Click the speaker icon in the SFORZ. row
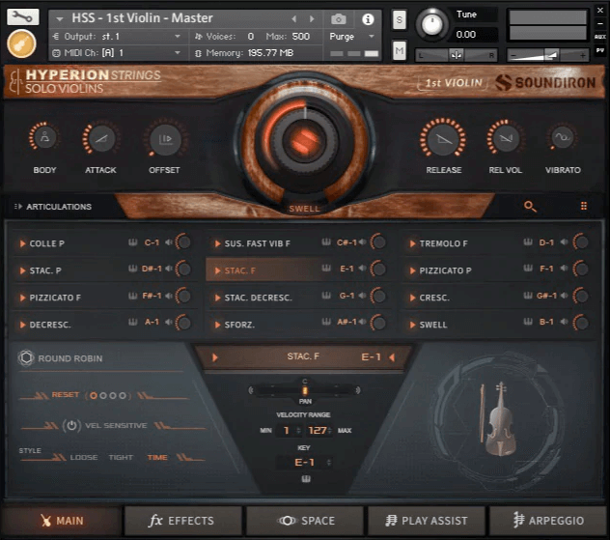This screenshot has width=610, height=540. 362,322
